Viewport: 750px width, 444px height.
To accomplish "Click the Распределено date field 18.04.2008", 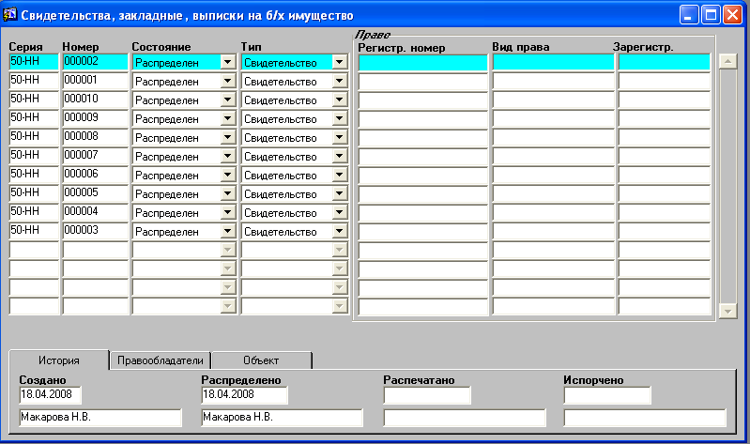I will 244,395.
